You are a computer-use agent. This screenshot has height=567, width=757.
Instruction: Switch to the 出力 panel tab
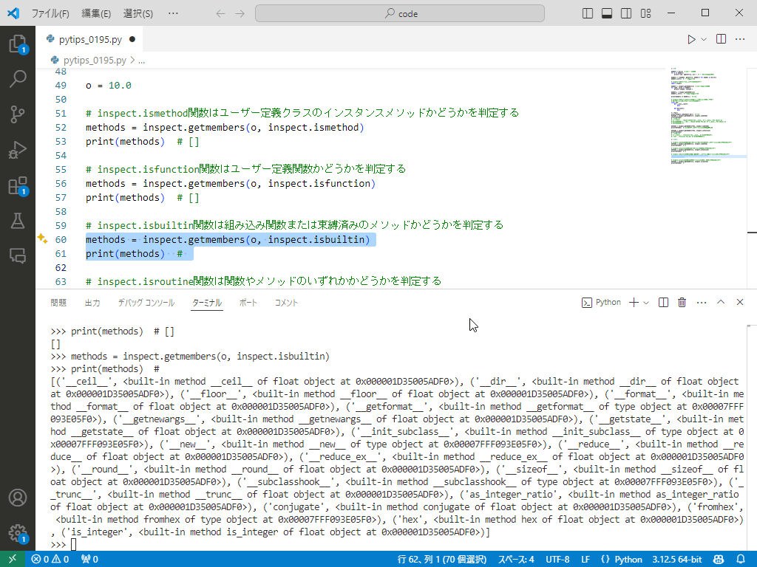tap(92, 303)
